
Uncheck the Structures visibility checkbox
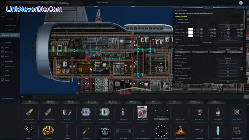tap(3, 52)
